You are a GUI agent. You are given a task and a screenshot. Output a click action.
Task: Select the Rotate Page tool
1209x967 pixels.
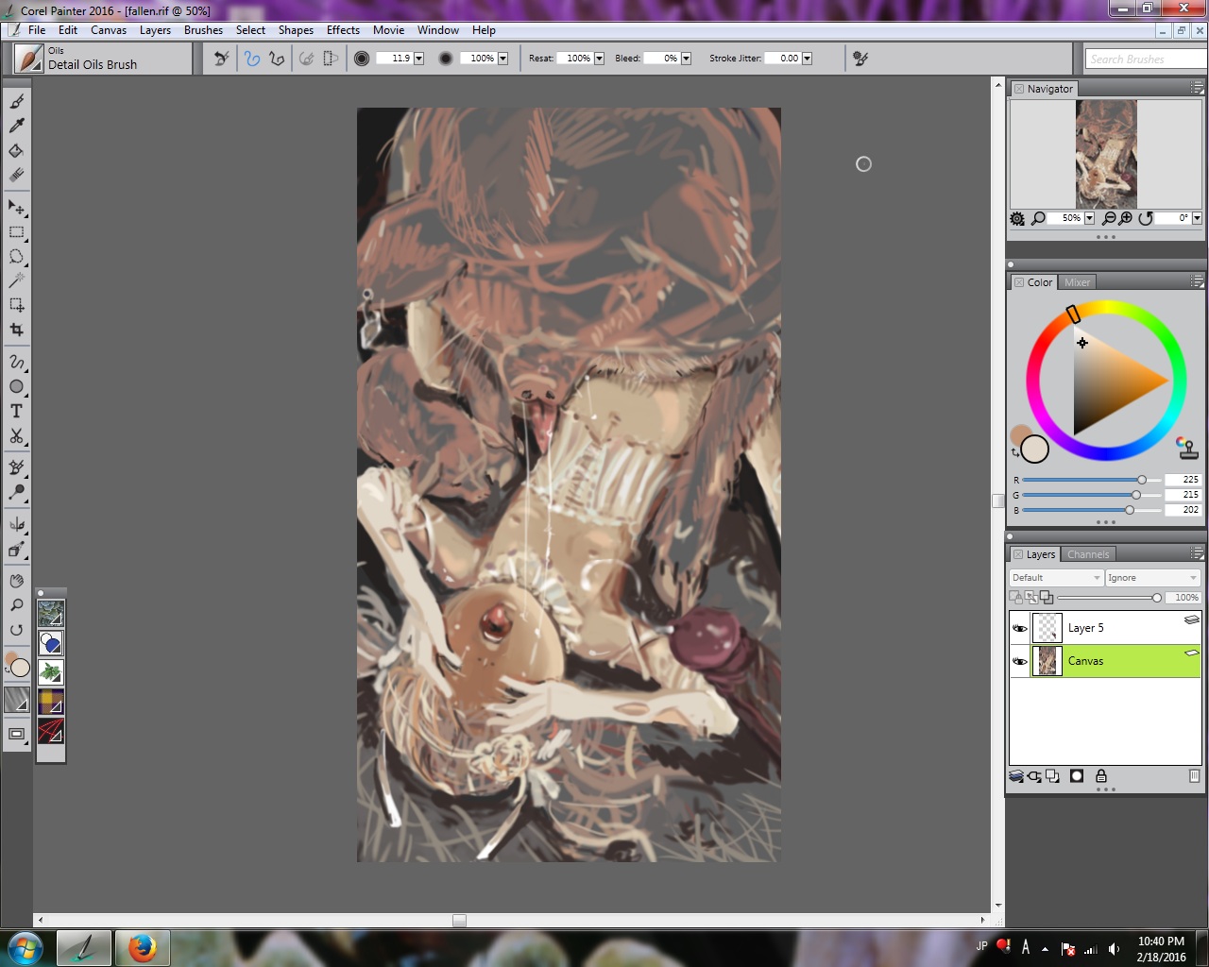click(x=16, y=630)
